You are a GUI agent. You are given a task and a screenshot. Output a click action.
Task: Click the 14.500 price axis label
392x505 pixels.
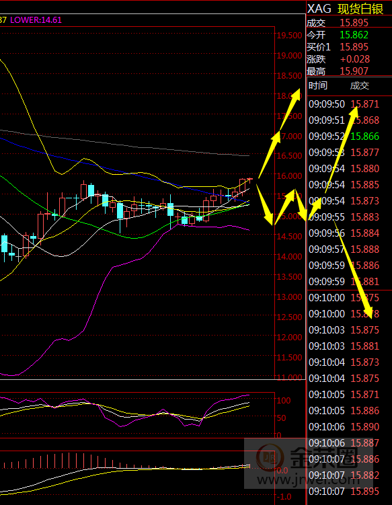[x=290, y=237]
